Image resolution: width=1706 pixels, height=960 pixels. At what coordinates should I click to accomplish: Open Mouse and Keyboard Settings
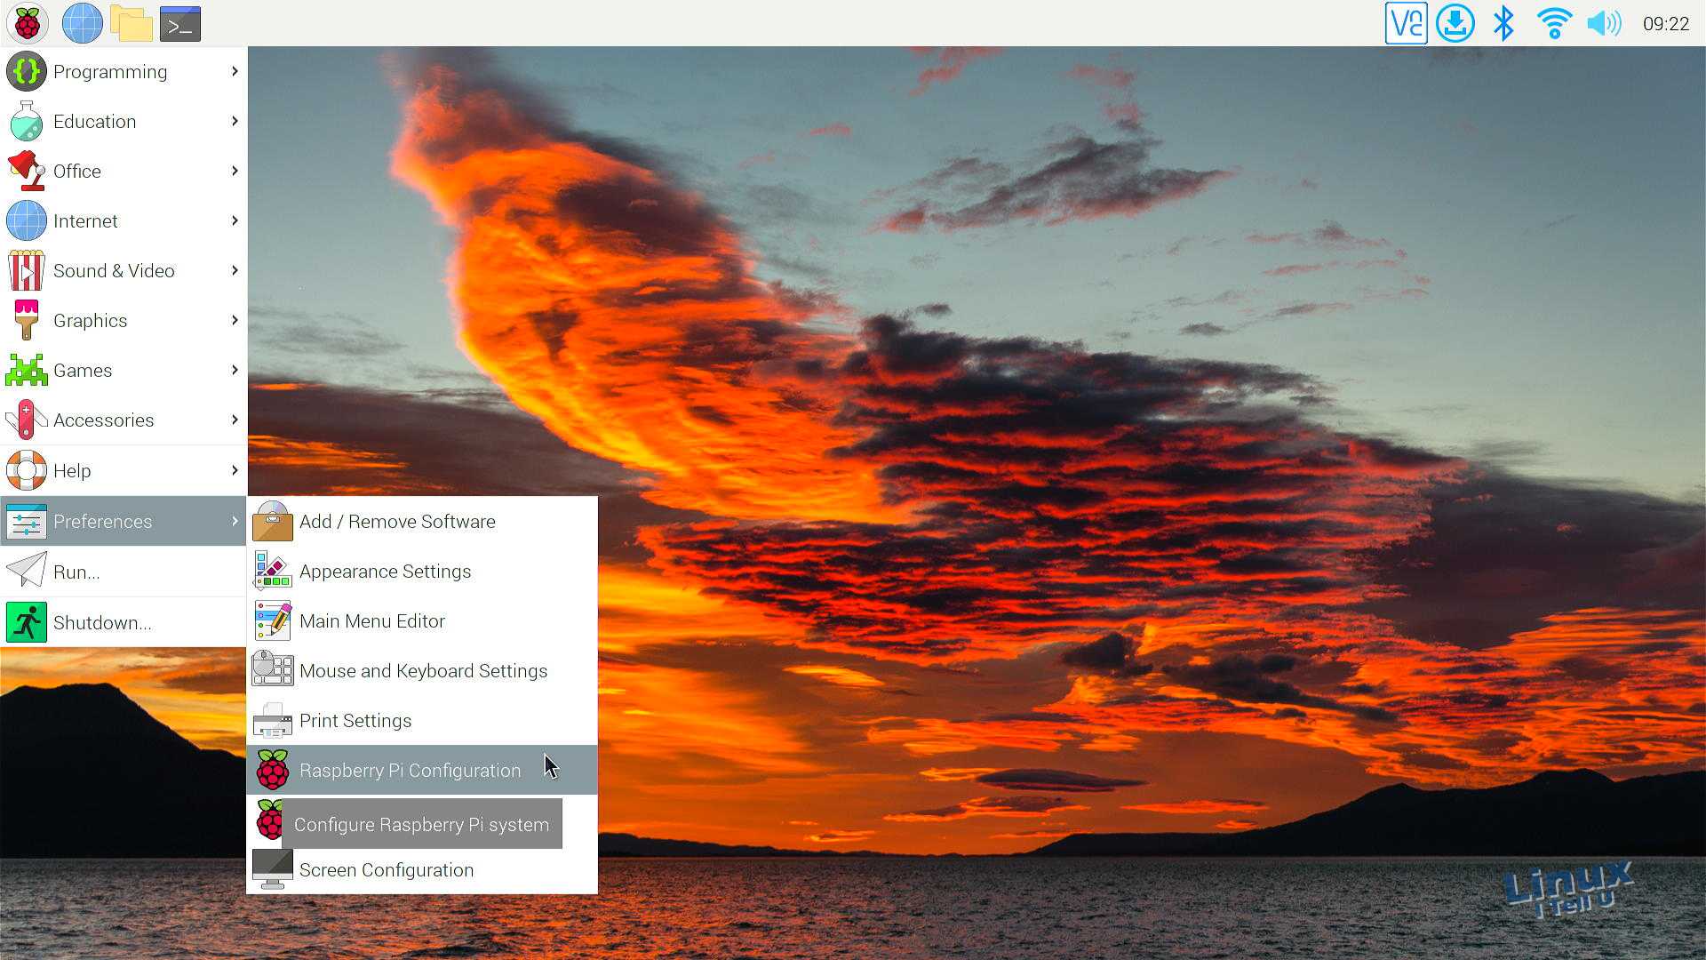(423, 671)
